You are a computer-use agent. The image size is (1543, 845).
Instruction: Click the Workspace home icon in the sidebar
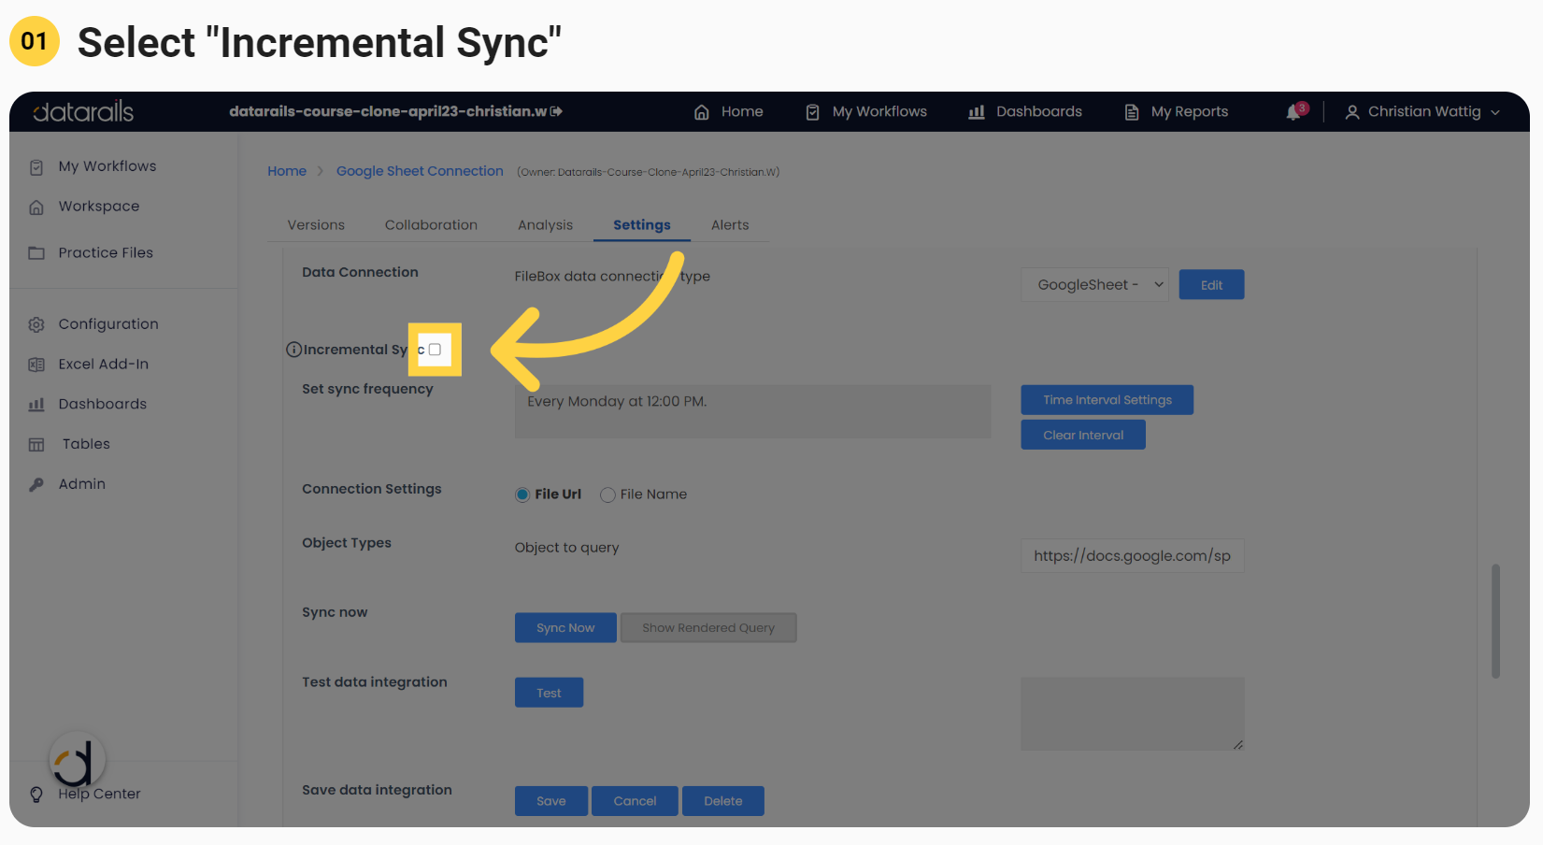36,208
